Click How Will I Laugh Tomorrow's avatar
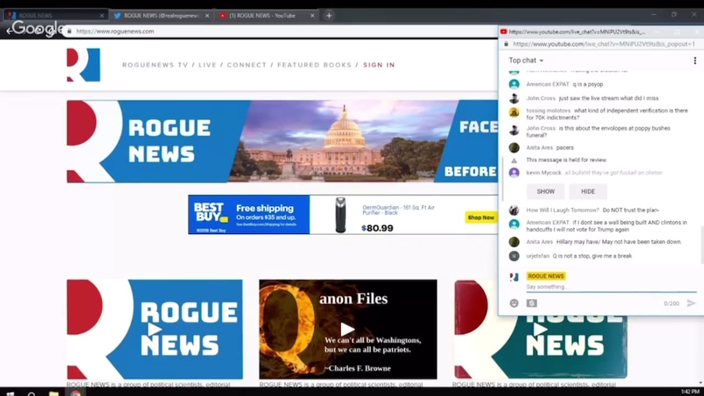 [x=514, y=210]
